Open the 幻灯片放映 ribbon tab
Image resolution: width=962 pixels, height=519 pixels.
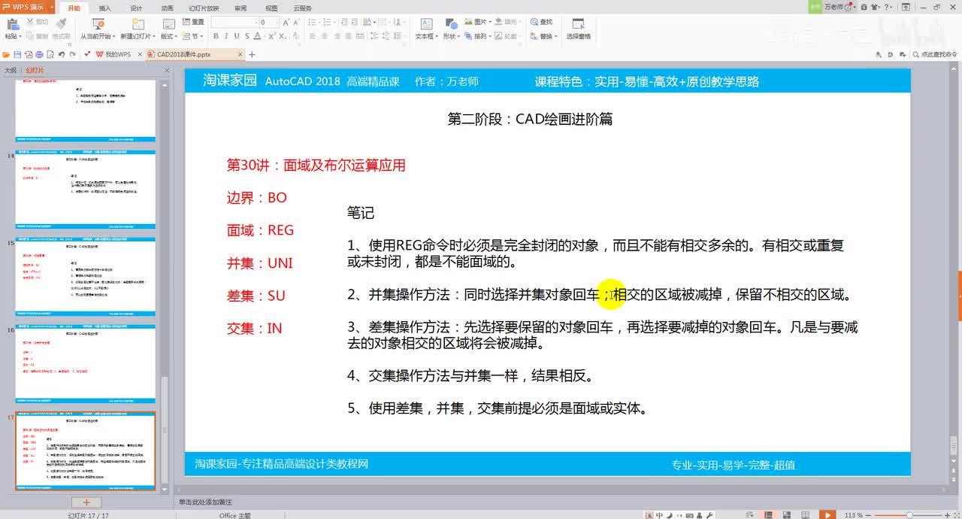pyautogui.click(x=204, y=8)
